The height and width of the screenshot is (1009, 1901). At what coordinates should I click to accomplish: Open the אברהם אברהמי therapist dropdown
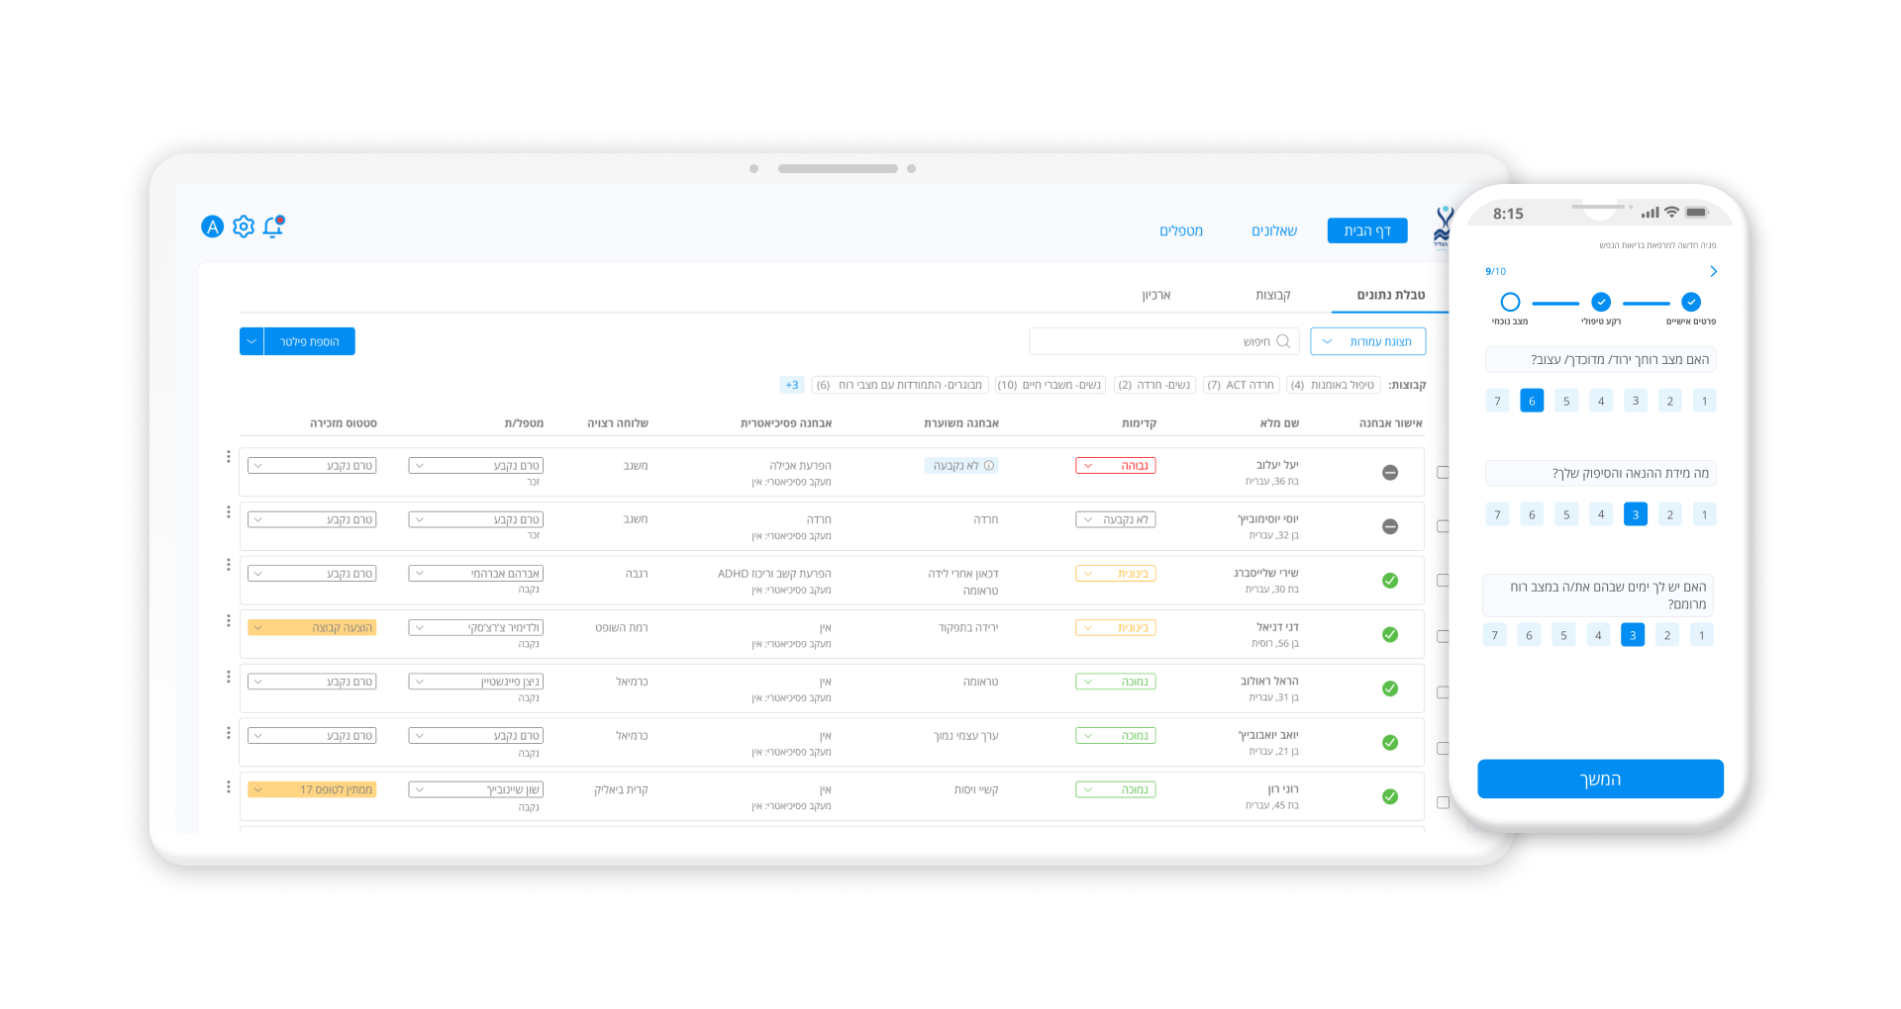[x=475, y=574]
